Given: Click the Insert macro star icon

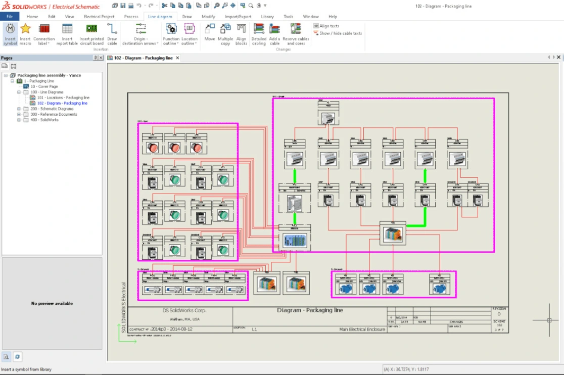Looking at the screenshot, I should [x=25, y=29].
